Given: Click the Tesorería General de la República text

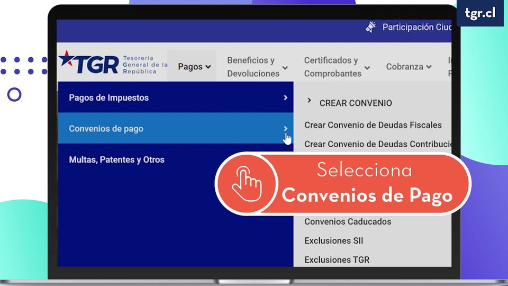Looking at the screenshot, I should click(145, 65).
